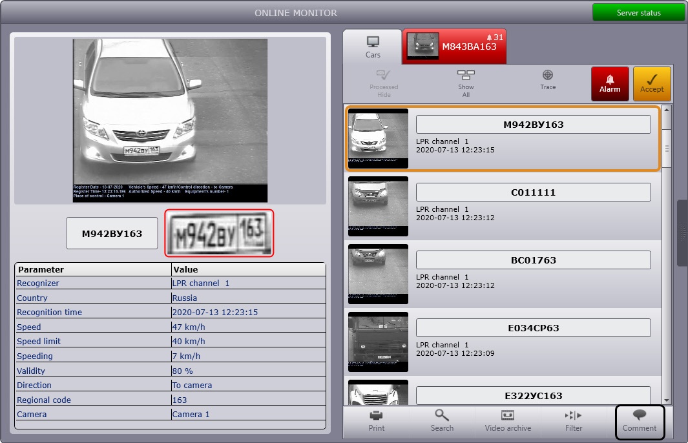Accept the selected plate with checkmark button

coord(652,84)
